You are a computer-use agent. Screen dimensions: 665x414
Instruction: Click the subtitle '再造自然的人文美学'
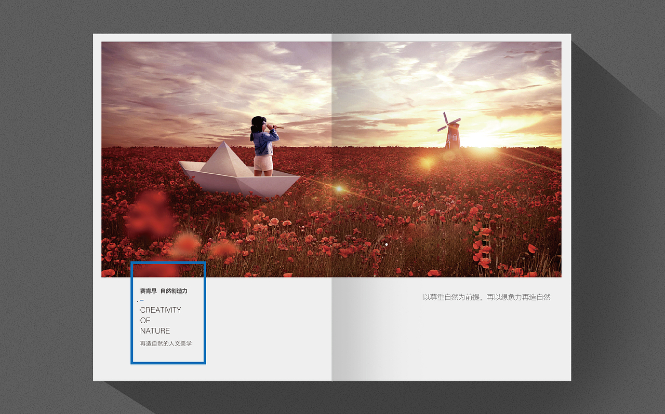(166, 343)
